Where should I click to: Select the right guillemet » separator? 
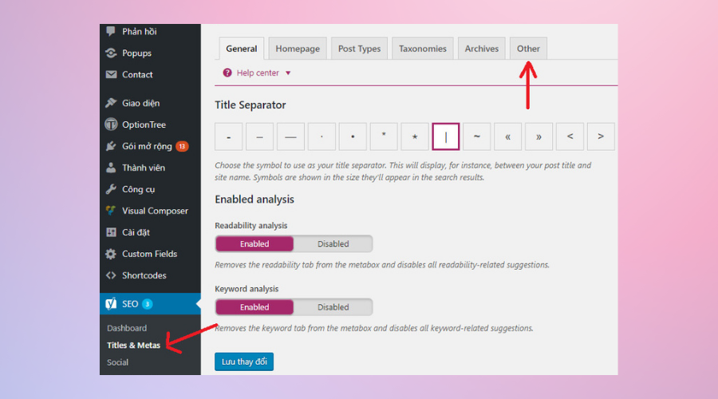click(539, 136)
